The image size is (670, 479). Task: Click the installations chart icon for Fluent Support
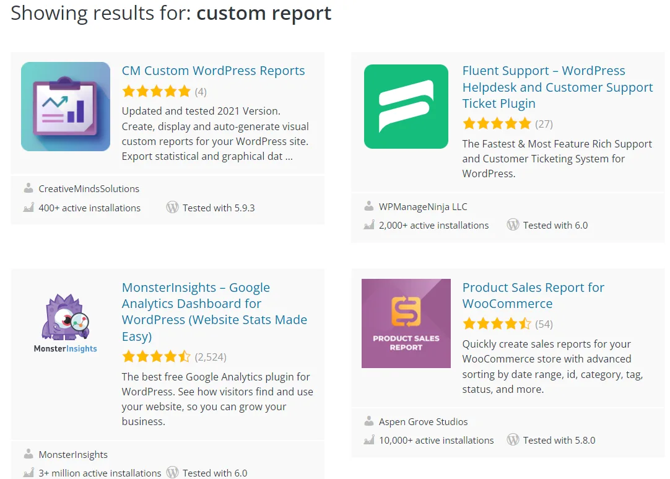click(369, 226)
